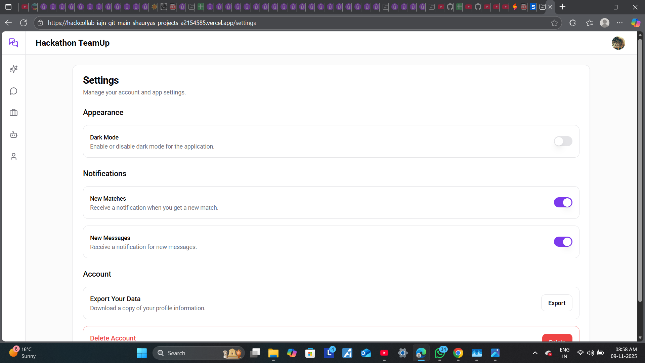The image size is (645, 363).
Task: Click the Export button to download your data
Action: (556, 303)
